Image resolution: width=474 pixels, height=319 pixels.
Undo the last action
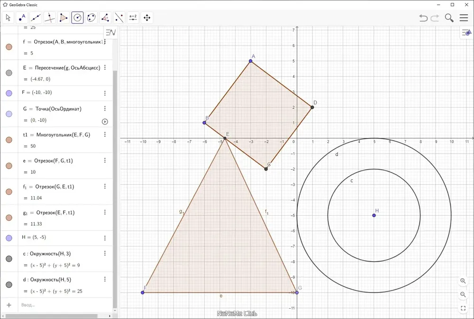[x=423, y=18]
